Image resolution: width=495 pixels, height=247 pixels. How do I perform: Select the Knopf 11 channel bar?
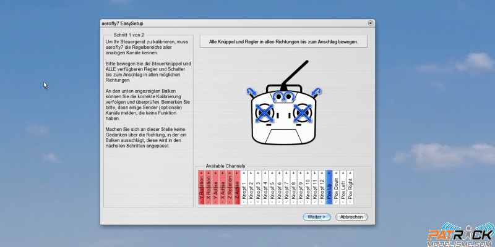pos(315,187)
